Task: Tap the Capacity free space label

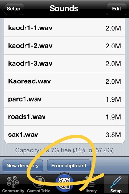Action: [64, 150]
